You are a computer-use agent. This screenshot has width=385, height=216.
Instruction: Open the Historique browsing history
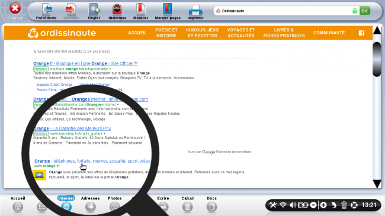(117, 11)
